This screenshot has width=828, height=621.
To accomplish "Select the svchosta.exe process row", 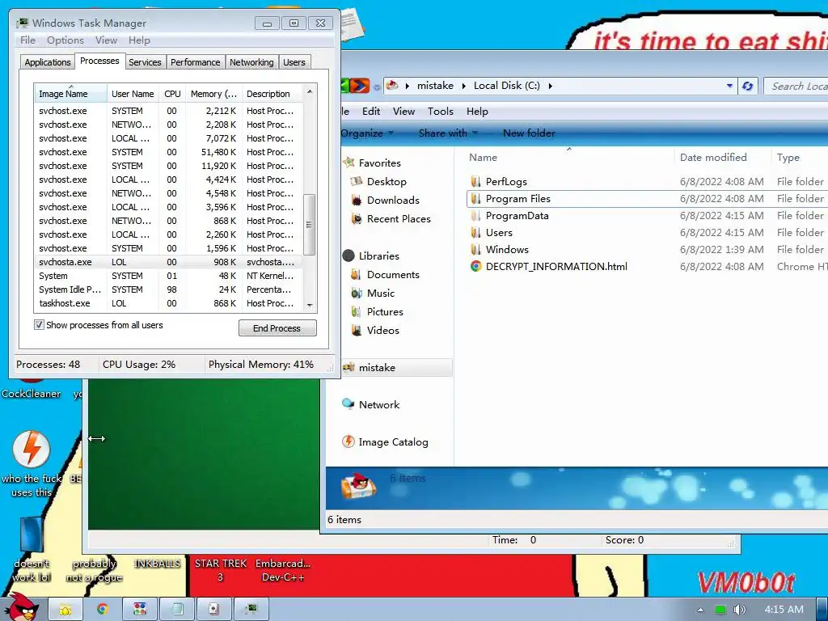I will pyautogui.click(x=168, y=262).
